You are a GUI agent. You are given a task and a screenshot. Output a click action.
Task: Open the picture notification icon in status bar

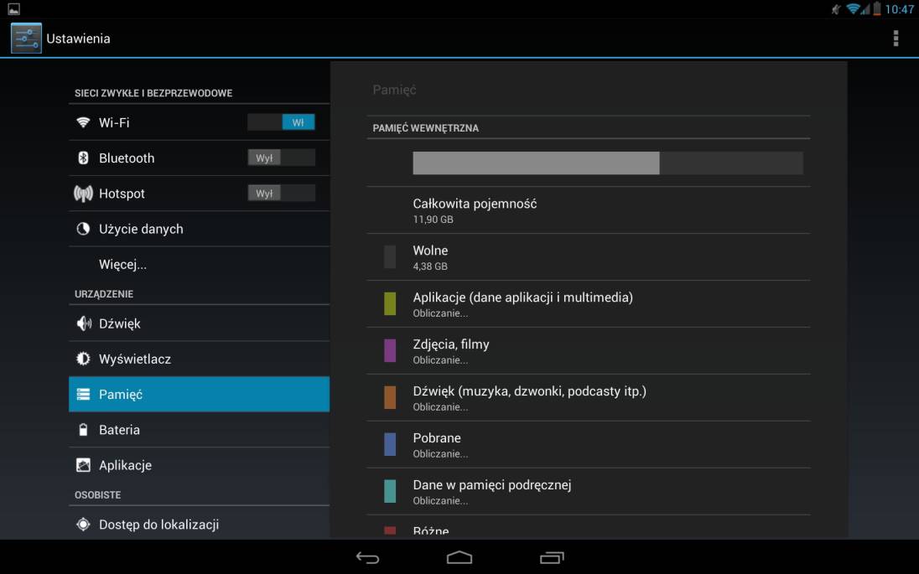[13, 8]
